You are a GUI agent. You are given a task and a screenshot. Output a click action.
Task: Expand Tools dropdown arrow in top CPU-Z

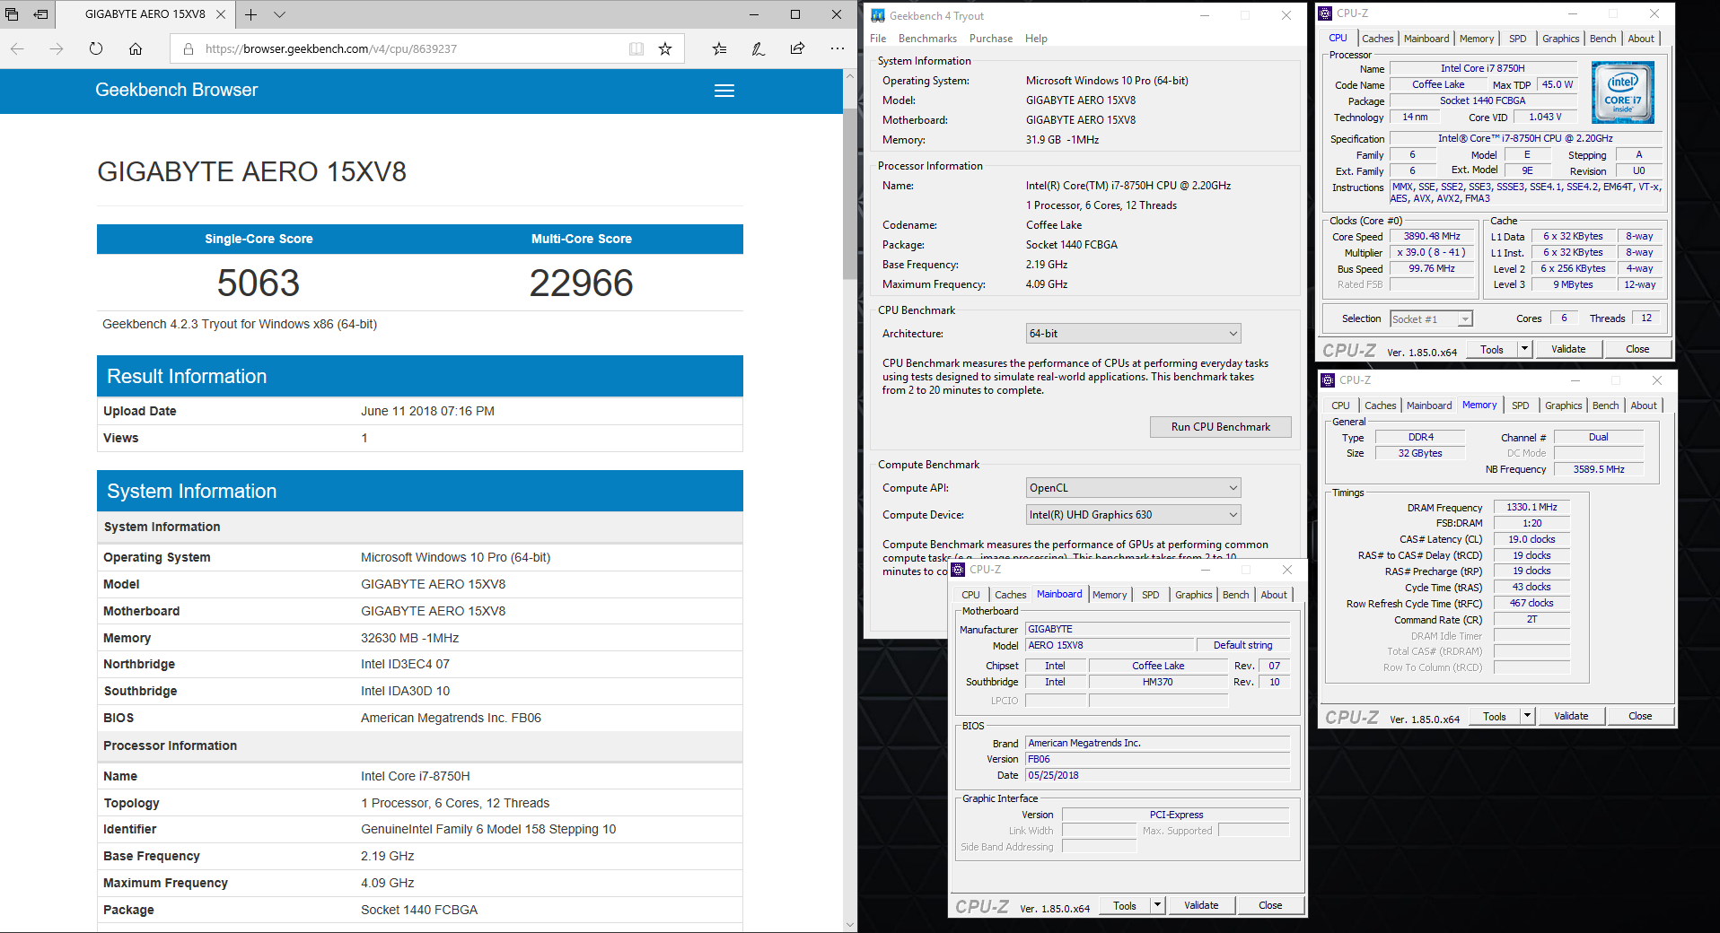[1524, 349]
